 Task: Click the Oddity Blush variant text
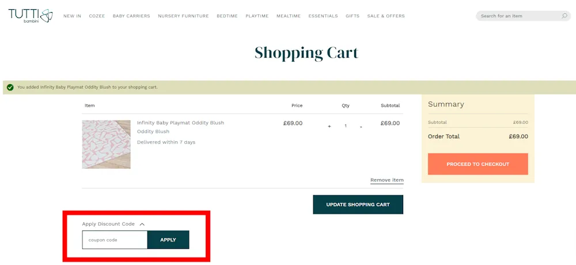coord(153,131)
